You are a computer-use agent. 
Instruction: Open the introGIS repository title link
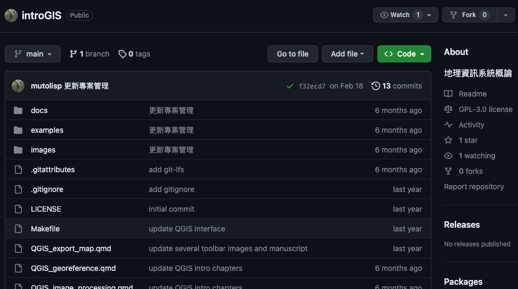[x=42, y=15]
